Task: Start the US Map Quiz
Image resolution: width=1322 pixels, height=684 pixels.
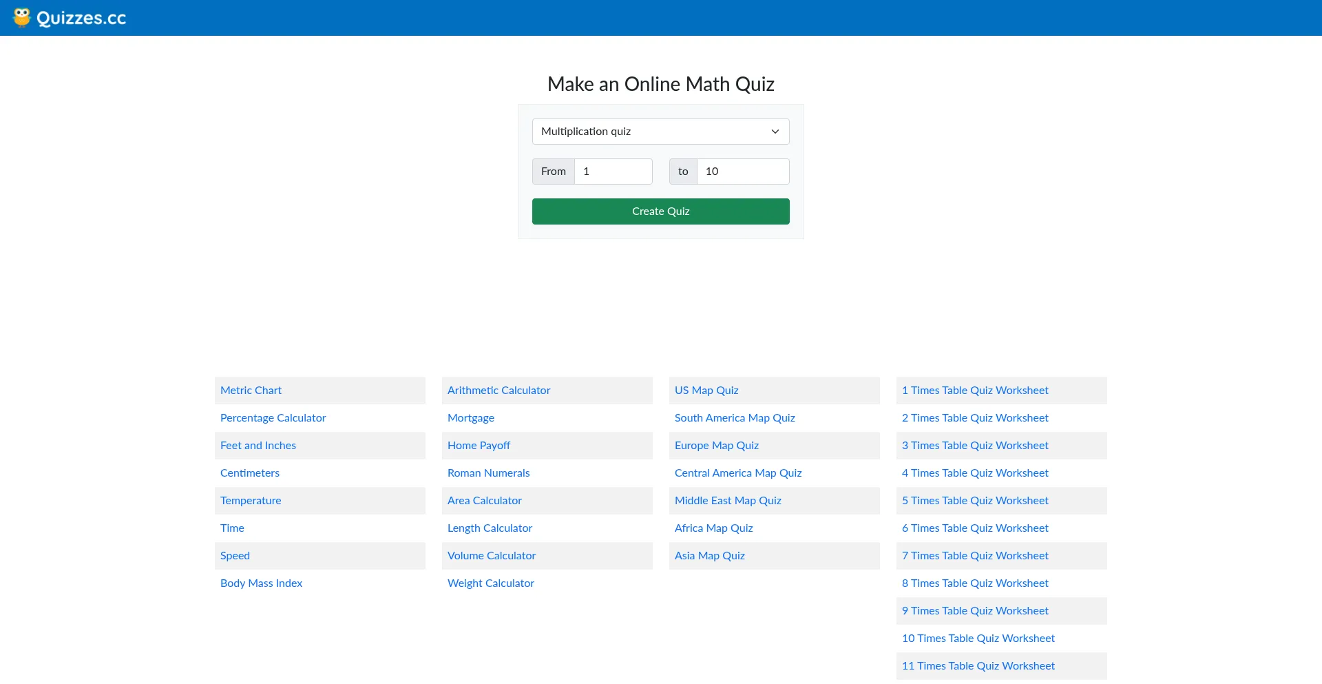Action: (706, 391)
